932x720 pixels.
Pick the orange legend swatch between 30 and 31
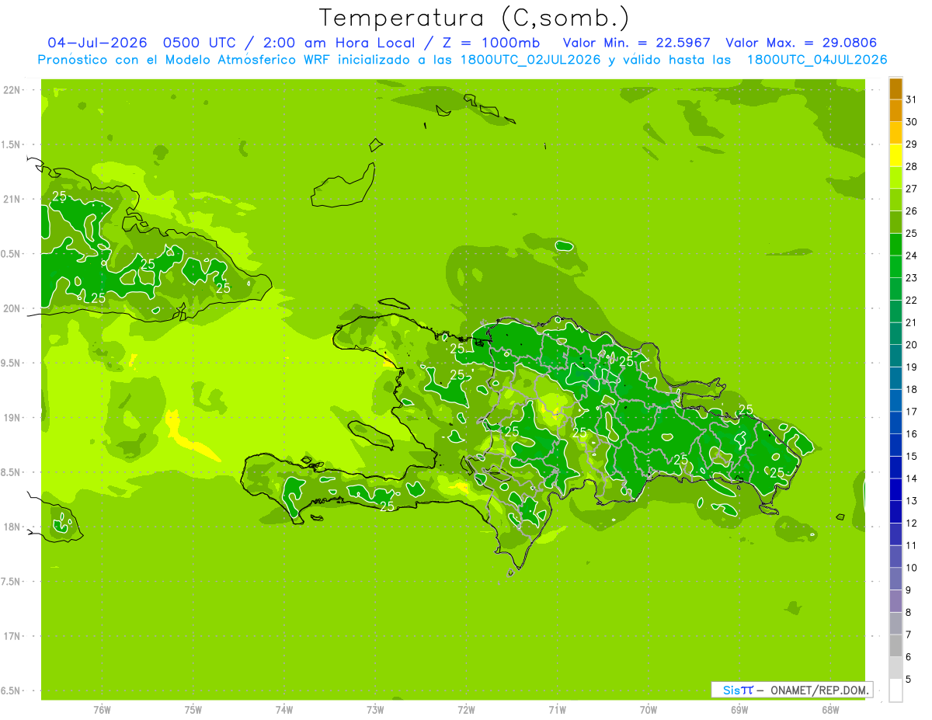(x=896, y=110)
